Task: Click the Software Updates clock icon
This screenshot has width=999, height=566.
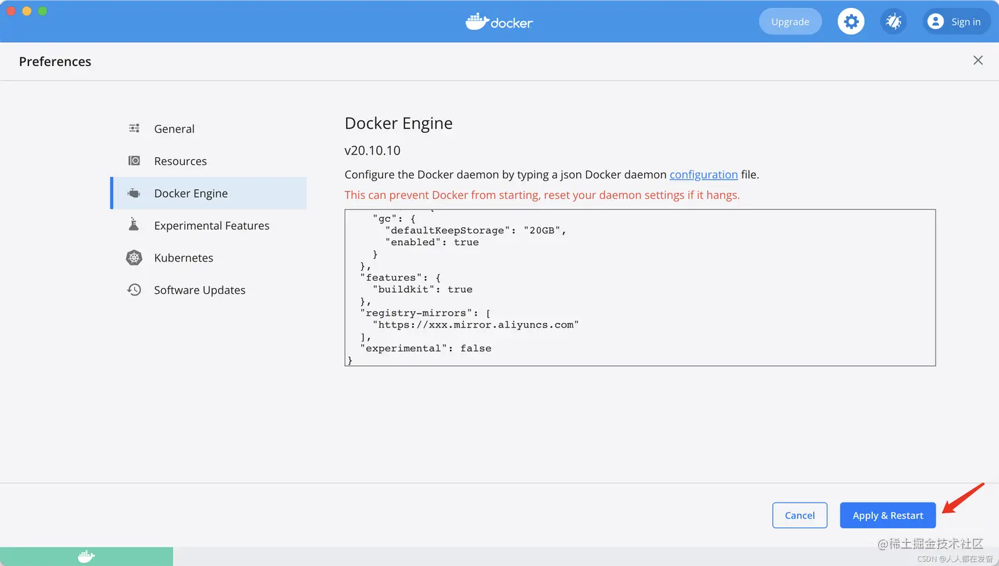Action: [134, 289]
